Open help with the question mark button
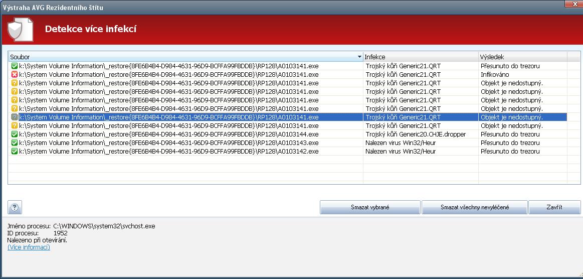This screenshot has height=279, width=583. tap(15, 207)
